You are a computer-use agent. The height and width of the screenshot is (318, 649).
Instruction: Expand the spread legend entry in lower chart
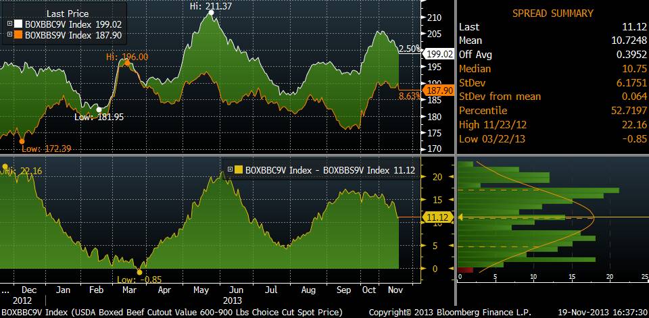click(x=230, y=169)
